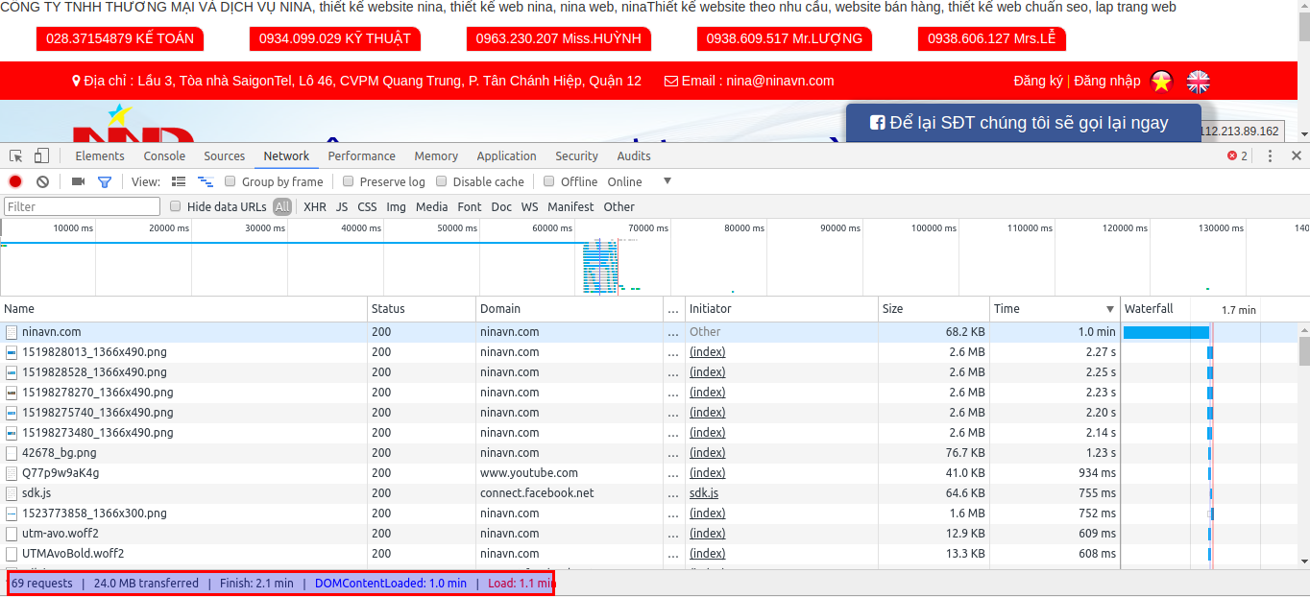Image resolution: width=1310 pixels, height=597 pixels.
Task: Select the UTMAvoBold.woff2 request
Action: [x=649, y=554]
